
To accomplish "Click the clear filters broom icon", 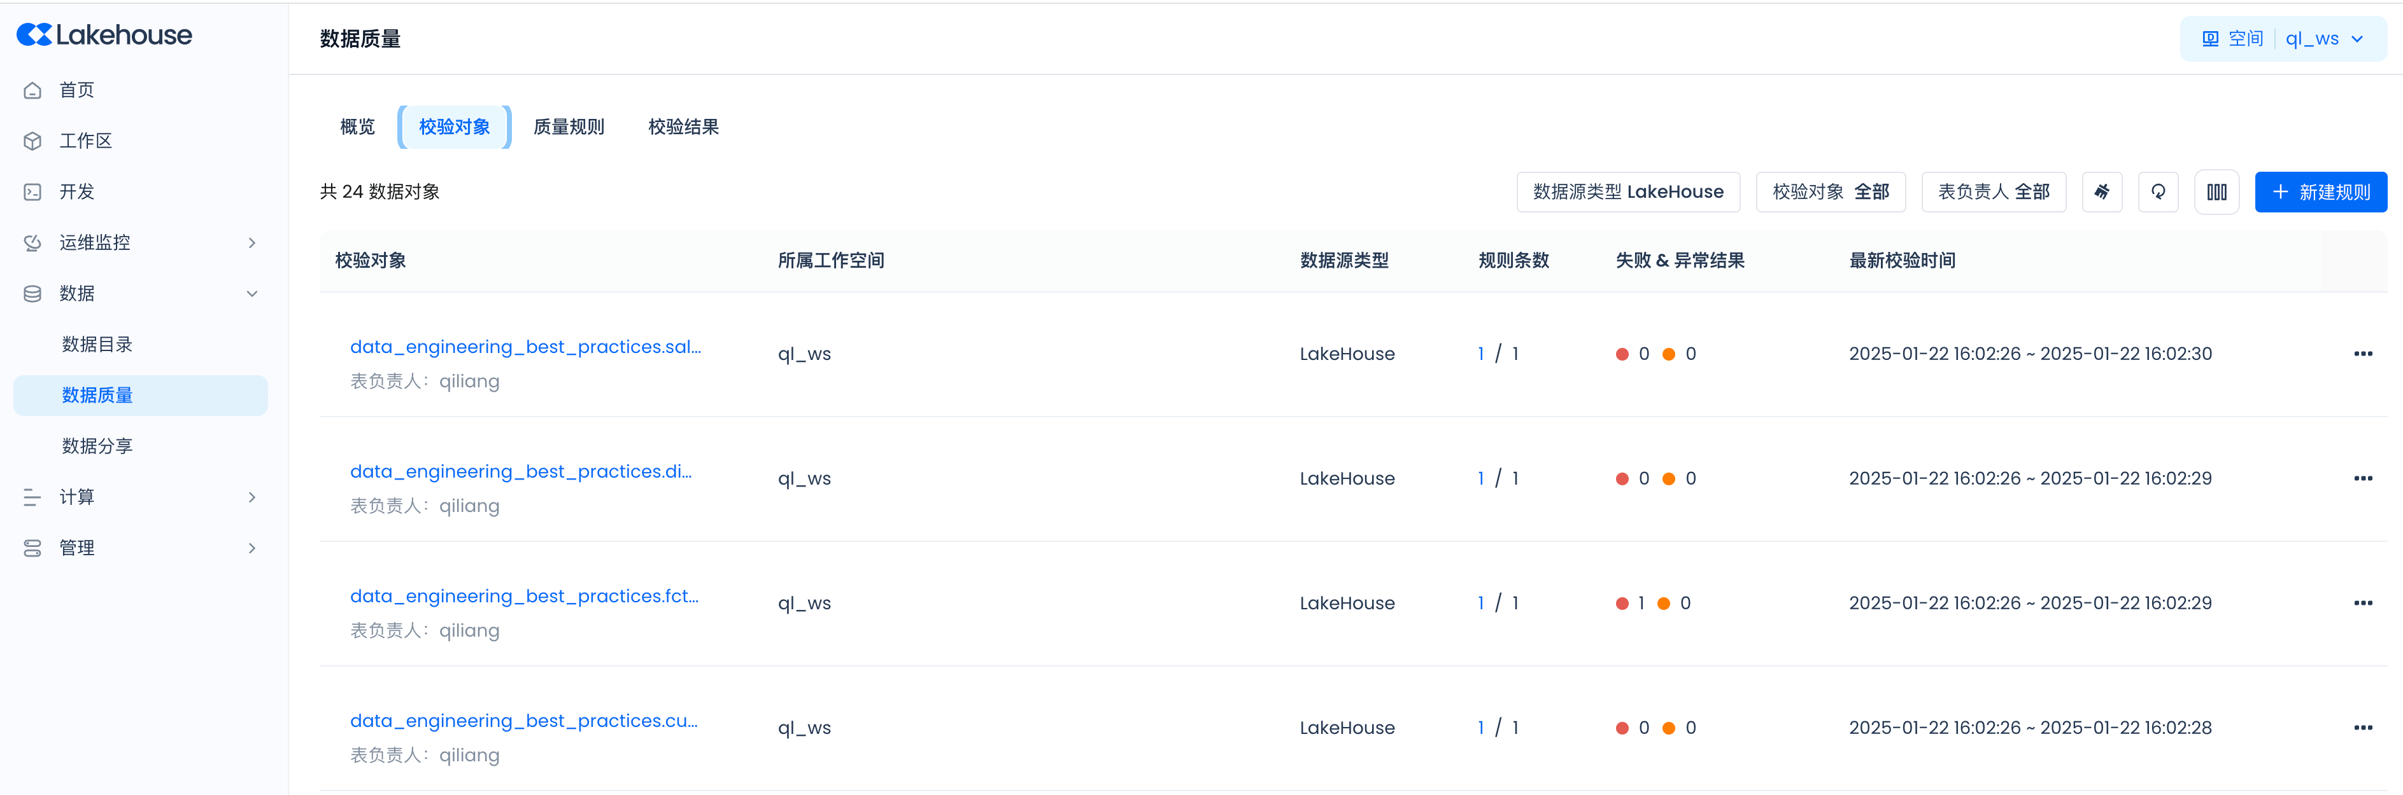I will 2102,192.
